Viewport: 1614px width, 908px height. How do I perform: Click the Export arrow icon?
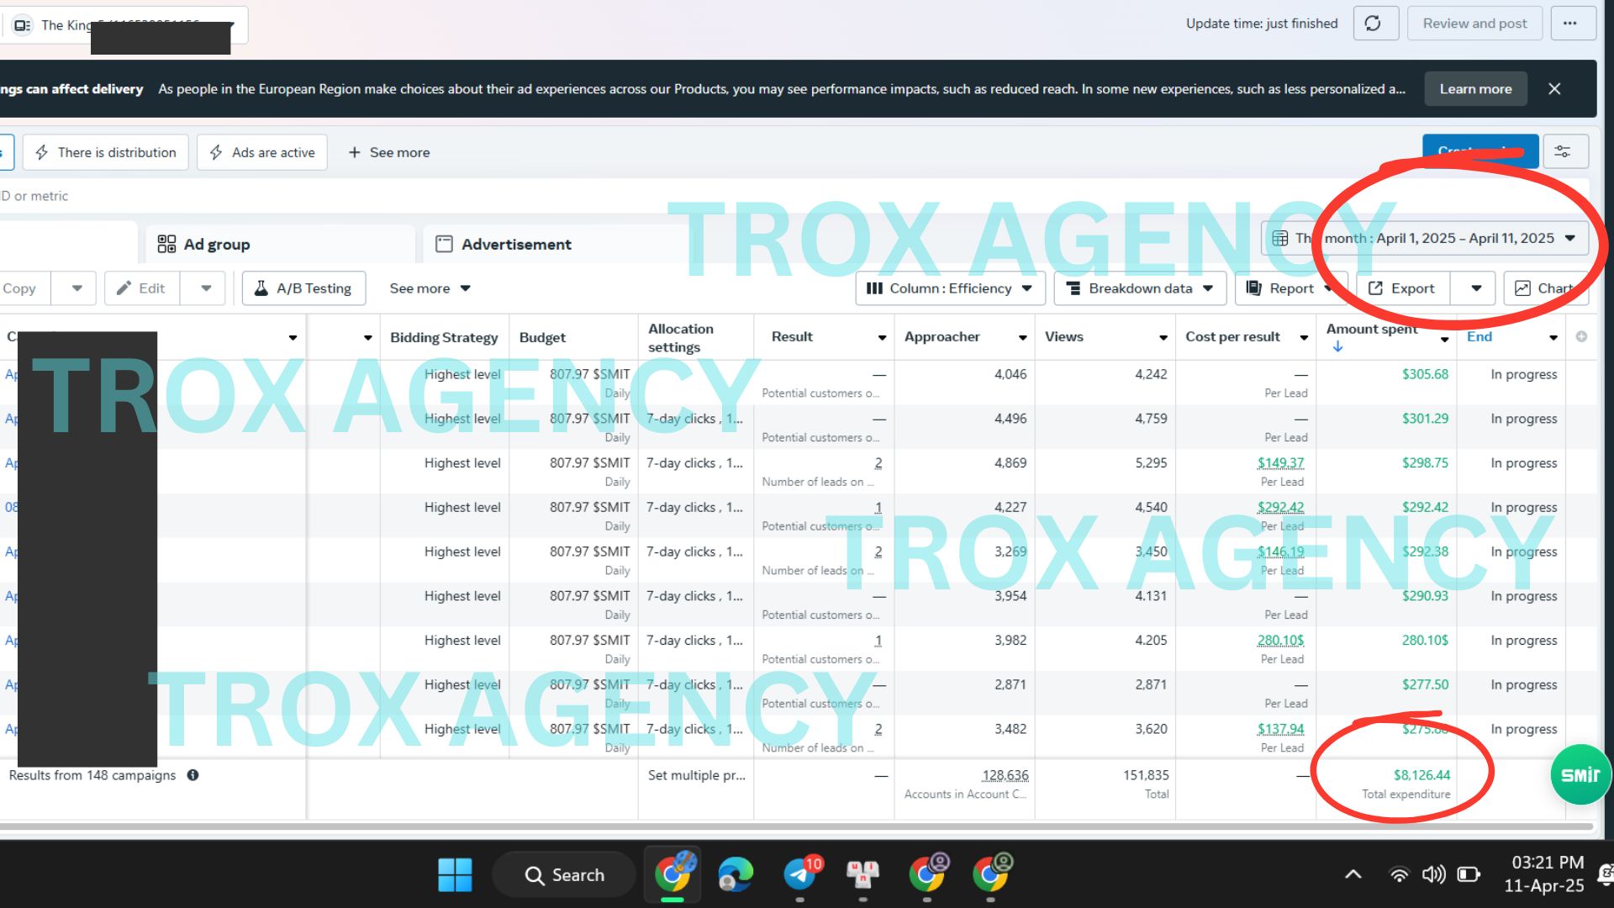pos(1376,288)
